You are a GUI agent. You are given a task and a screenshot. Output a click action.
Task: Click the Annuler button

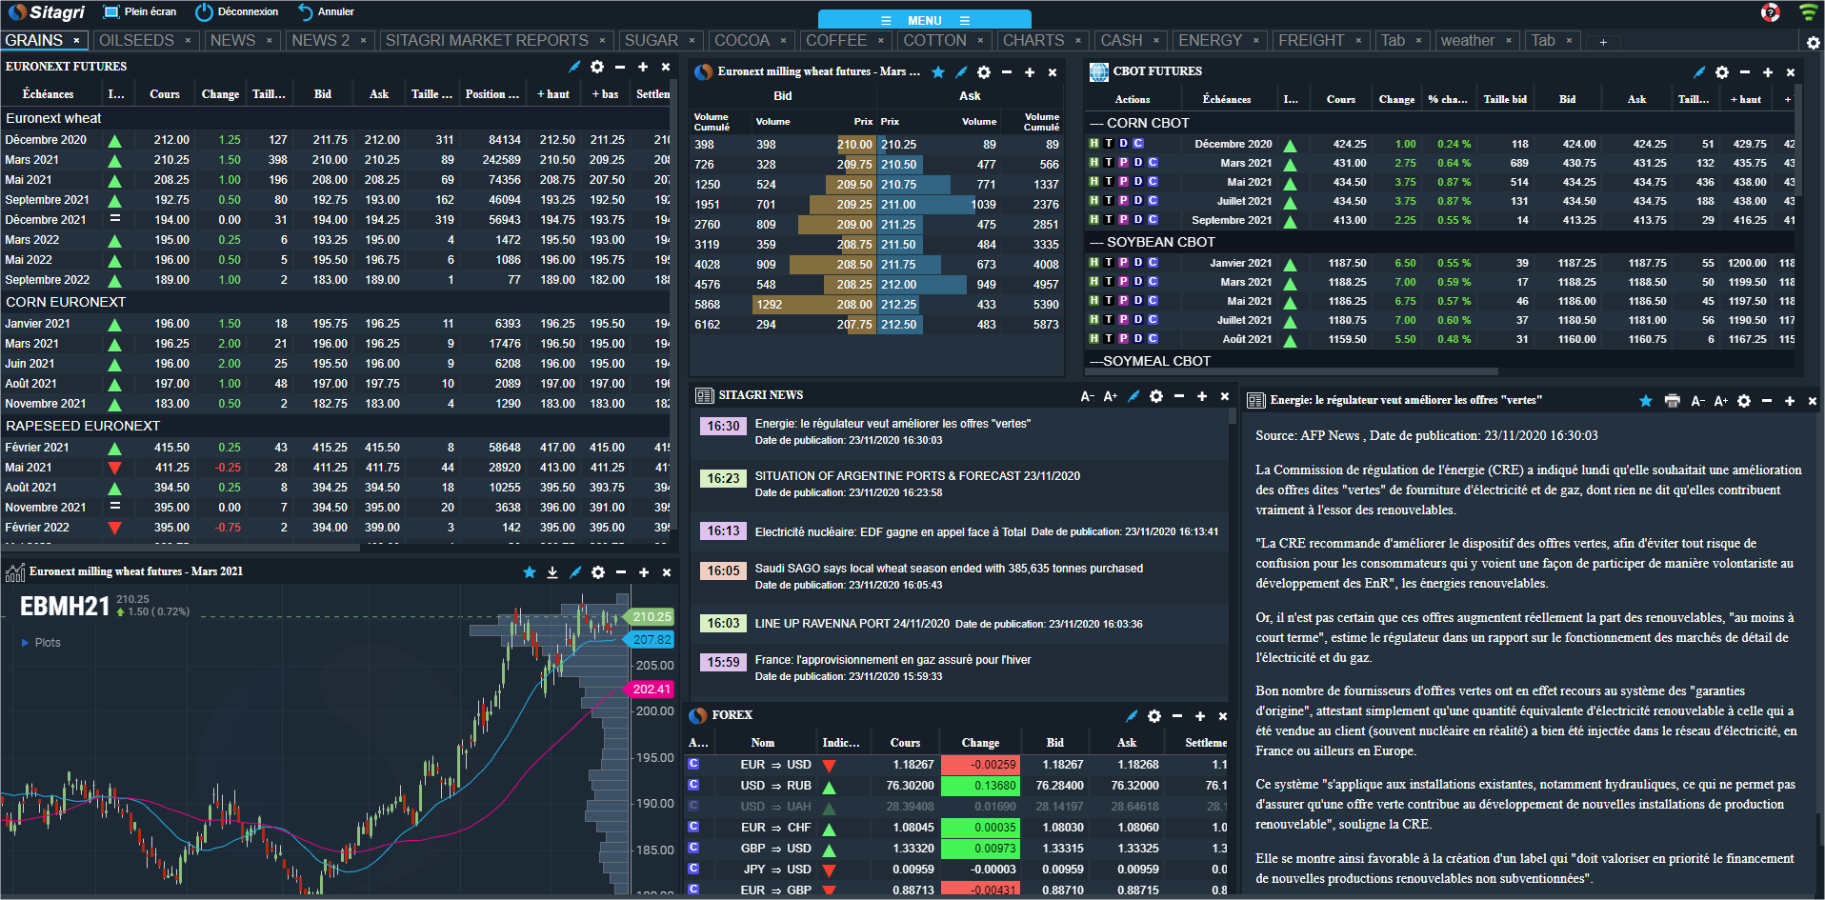tap(326, 11)
